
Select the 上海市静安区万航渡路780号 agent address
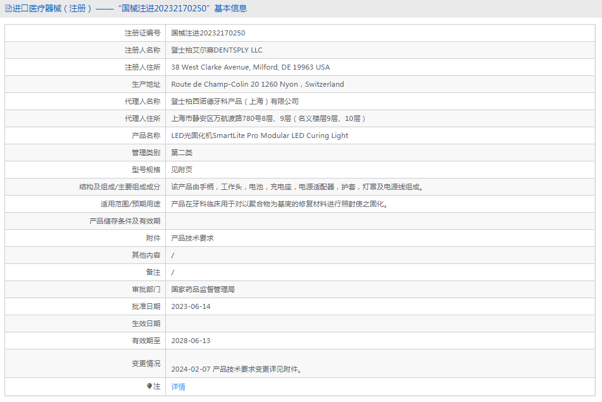268,118
